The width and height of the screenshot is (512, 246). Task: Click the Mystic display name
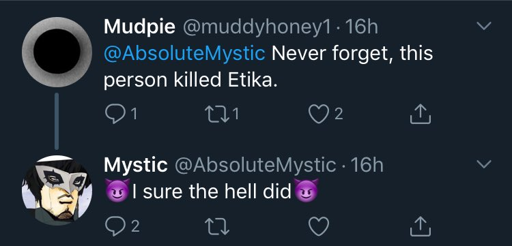click(136, 166)
